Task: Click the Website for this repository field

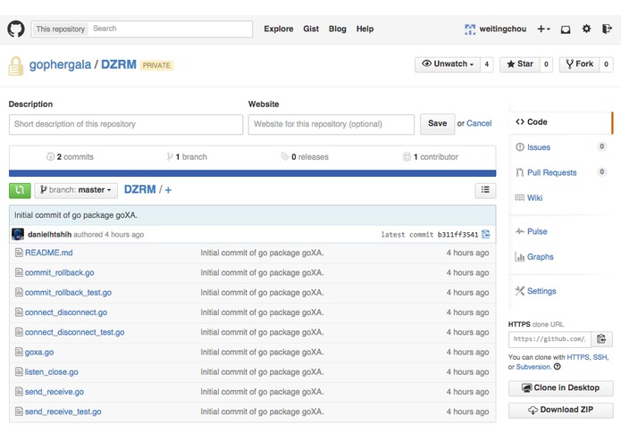Action: coord(331,124)
